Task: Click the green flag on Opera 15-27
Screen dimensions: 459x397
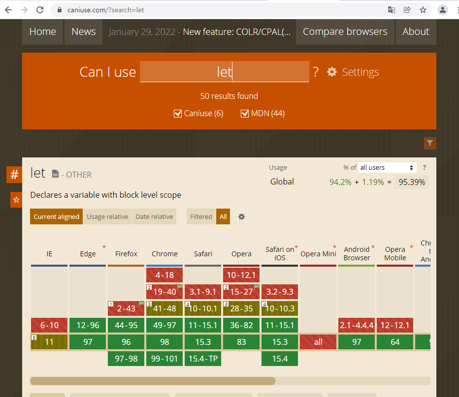Action: tap(257, 287)
